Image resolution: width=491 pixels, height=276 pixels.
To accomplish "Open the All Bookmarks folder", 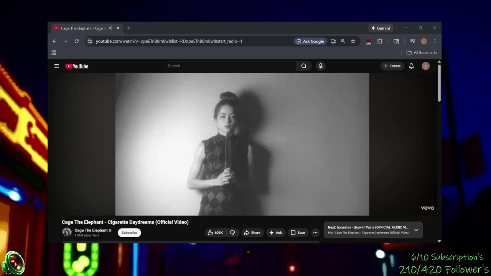I will (422, 53).
